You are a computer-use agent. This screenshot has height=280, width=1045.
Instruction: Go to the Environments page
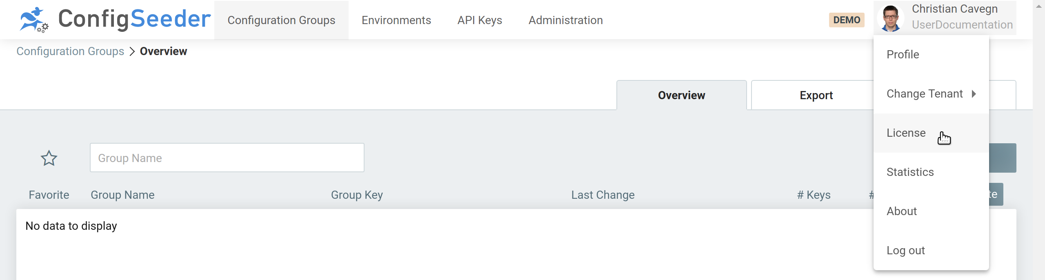coord(396,20)
